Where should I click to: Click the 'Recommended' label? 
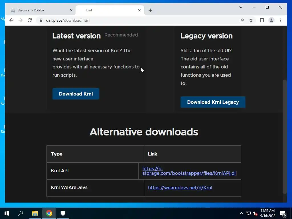pyautogui.click(x=121, y=35)
